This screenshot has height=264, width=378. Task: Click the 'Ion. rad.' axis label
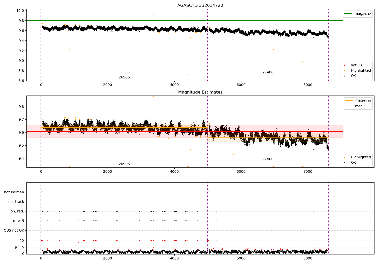pyautogui.click(x=17, y=211)
